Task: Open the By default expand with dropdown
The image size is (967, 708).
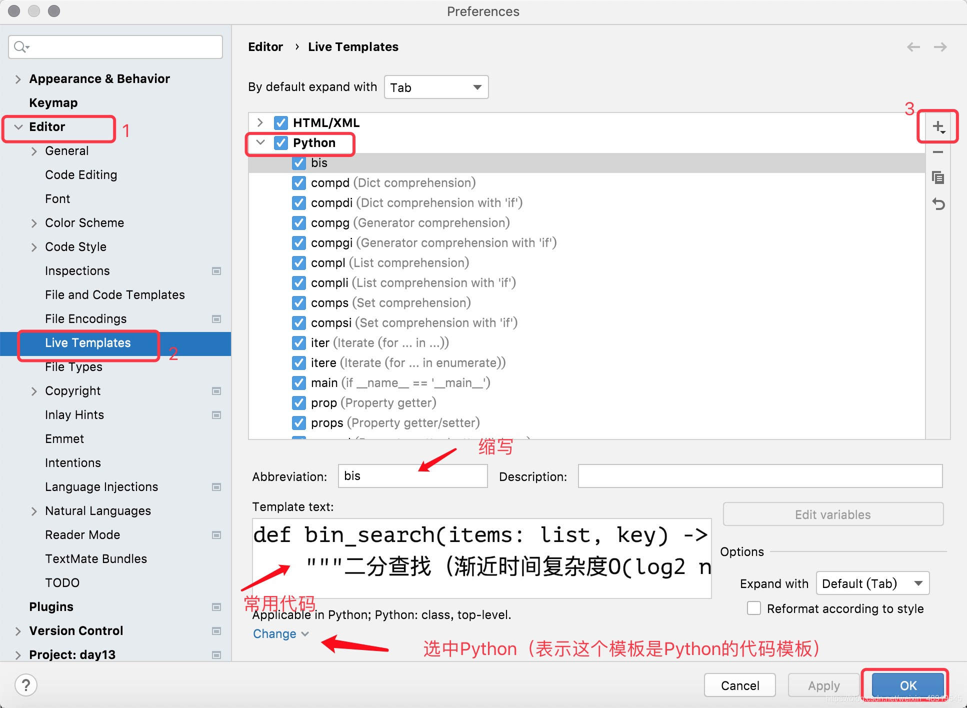Action: pyautogui.click(x=436, y=87)
